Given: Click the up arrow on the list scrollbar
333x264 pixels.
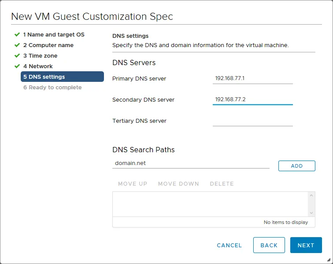Looking at the screenshot, I should (x=311, y=196).
